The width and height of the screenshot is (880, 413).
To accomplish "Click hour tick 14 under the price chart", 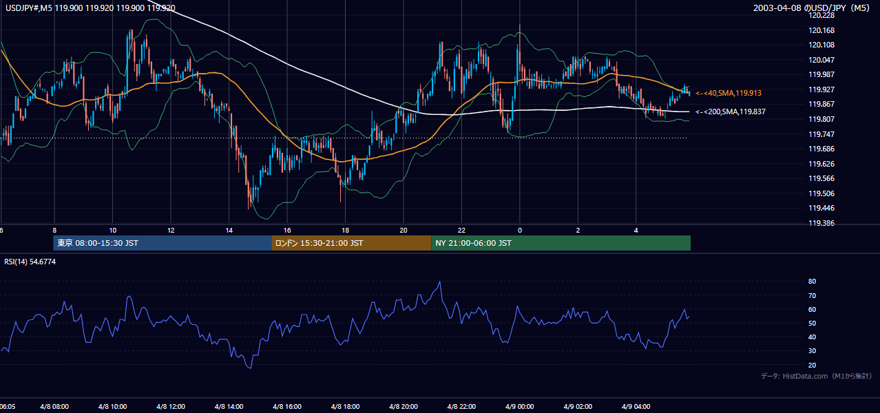I will (x=229, y=230).
